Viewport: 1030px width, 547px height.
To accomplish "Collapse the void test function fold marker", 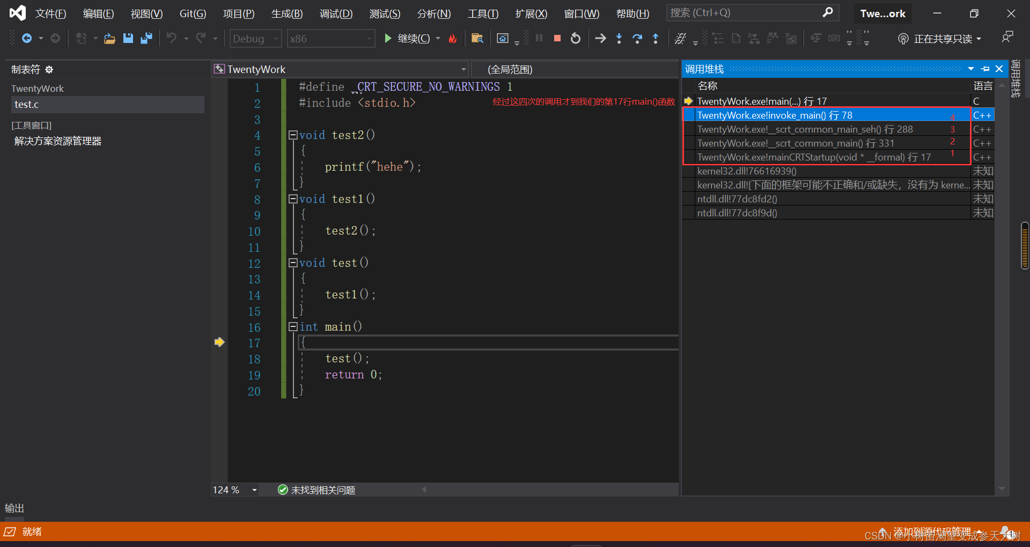I will point(293,262).
